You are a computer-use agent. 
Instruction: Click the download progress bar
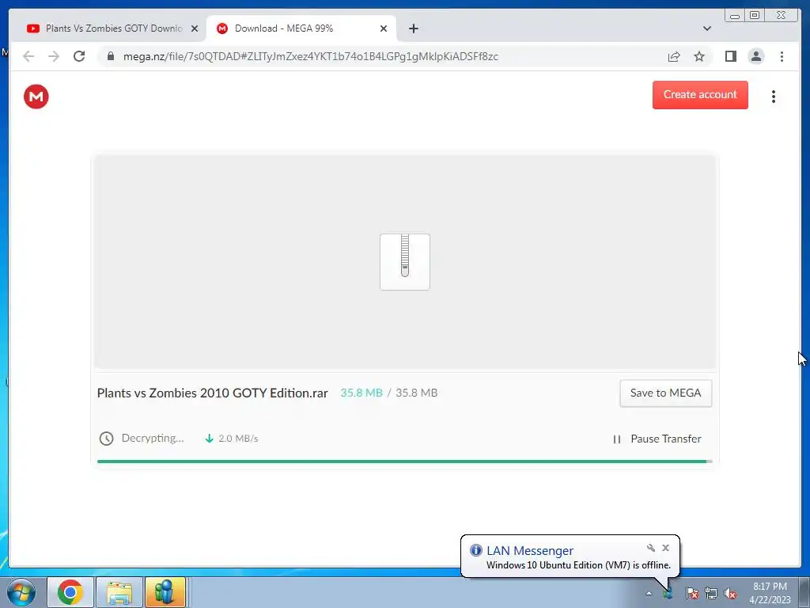coord(404,462)
